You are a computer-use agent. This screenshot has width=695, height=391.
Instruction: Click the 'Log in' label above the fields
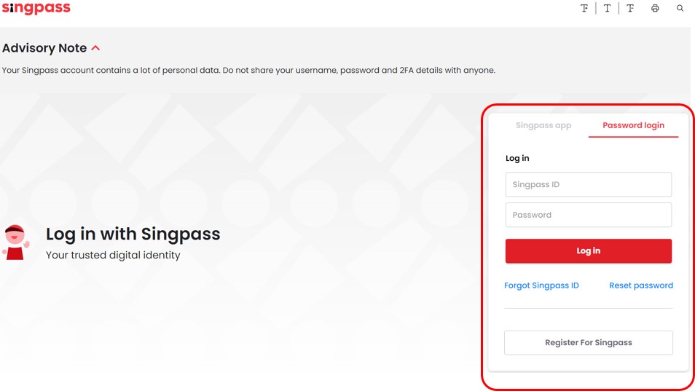(517, 158)
